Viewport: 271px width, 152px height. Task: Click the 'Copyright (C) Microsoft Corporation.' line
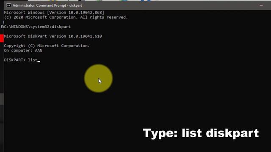(47, 46)
